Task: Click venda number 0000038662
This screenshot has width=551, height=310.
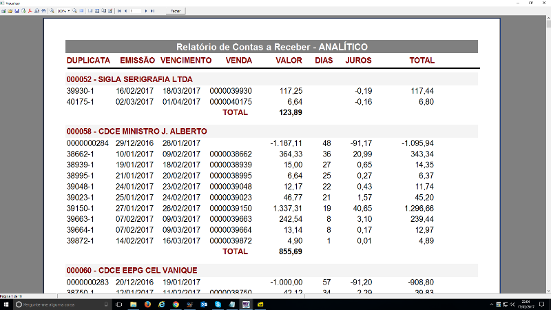Action: 231,154
